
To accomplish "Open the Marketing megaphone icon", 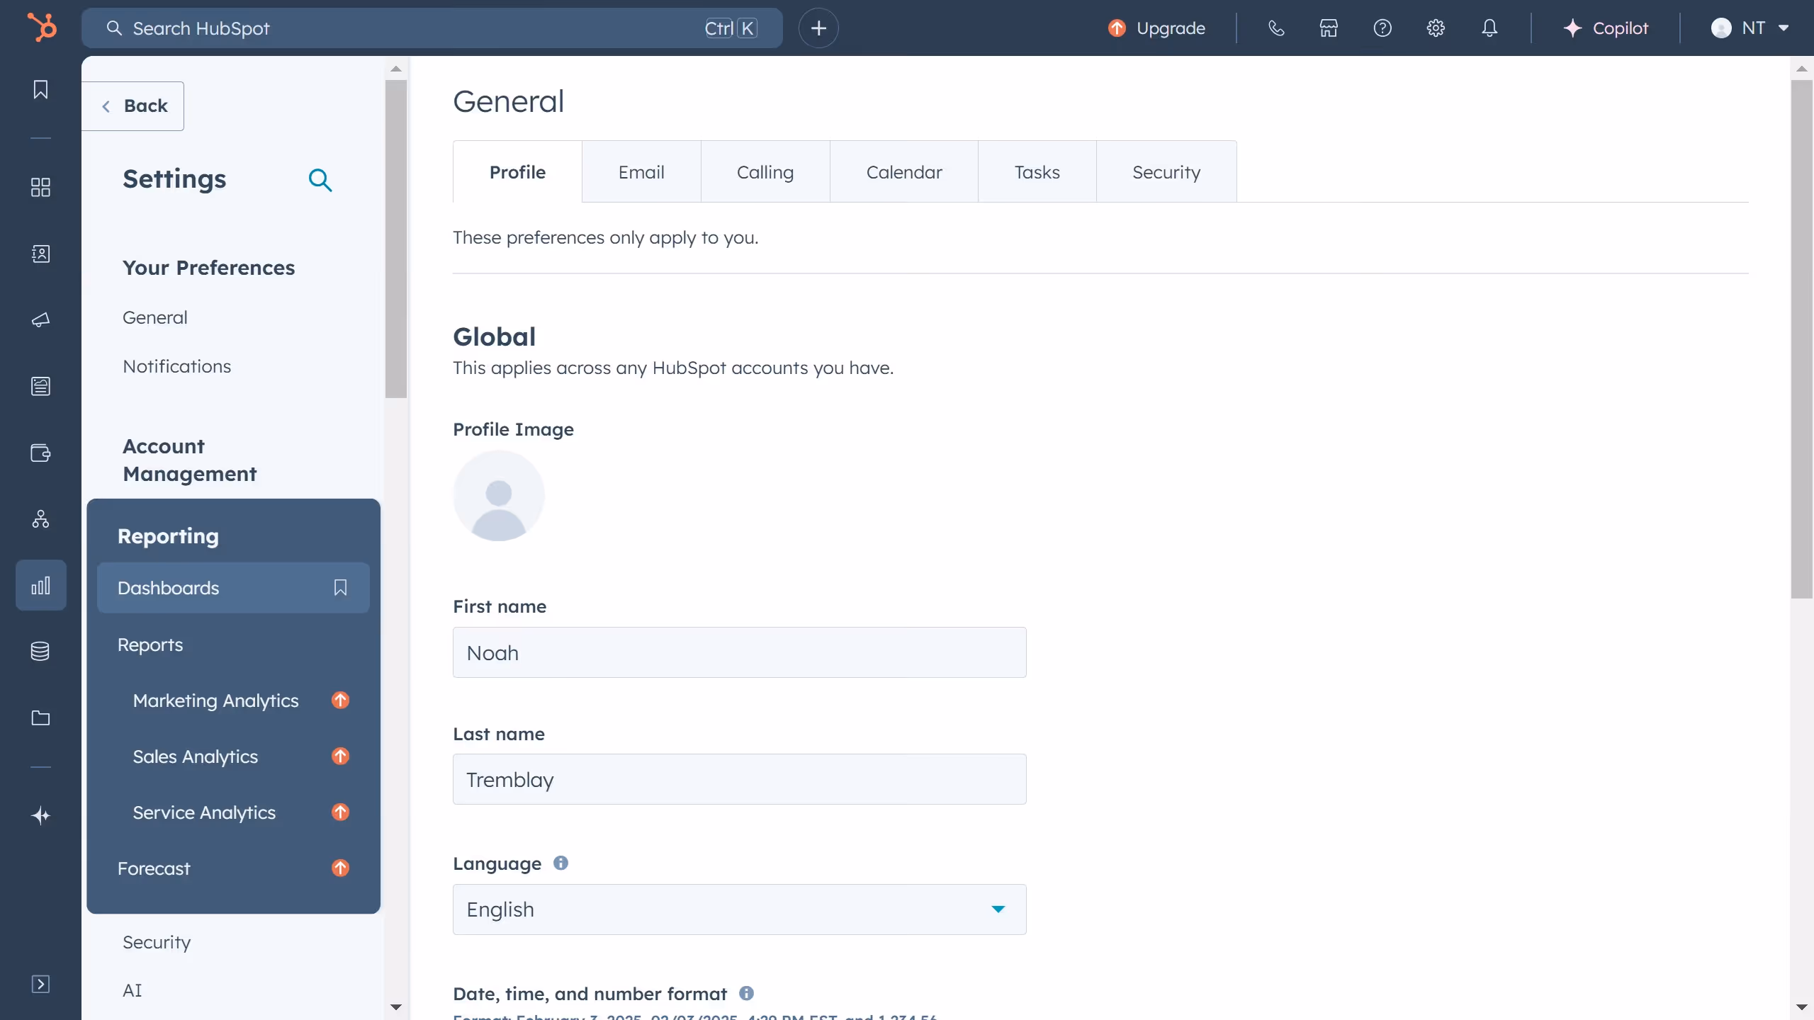I will (x=40, y=320).
